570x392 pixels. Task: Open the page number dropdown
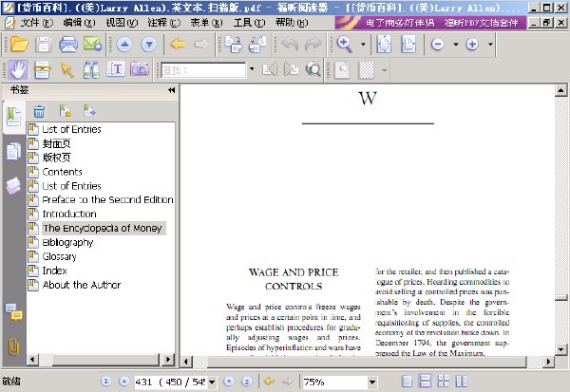212,382
